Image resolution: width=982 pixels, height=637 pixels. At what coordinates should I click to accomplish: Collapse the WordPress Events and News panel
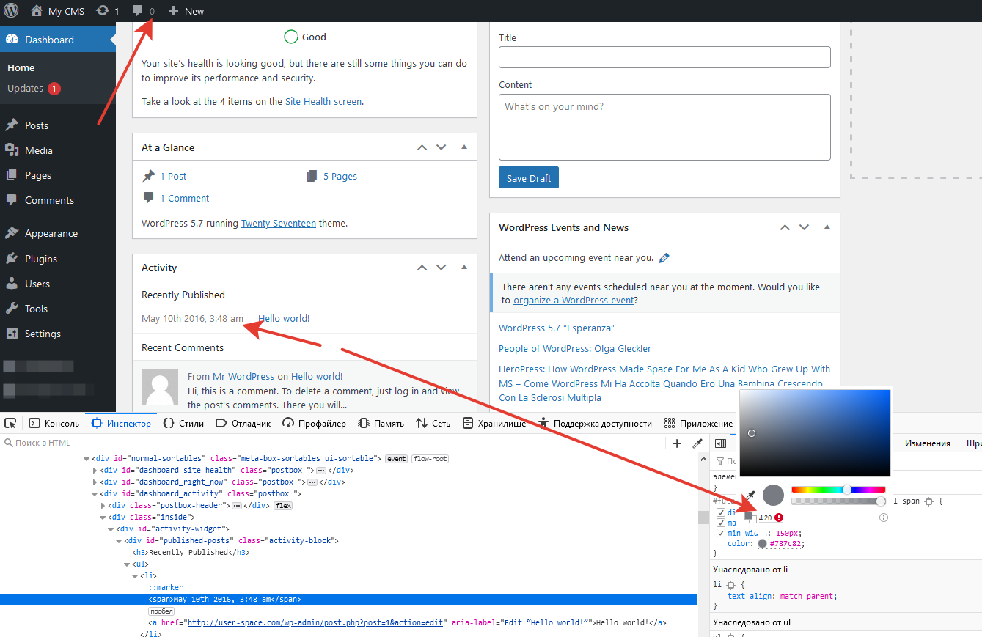(x=827, y=227)
